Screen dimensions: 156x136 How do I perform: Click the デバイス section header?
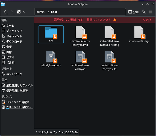pos(7,97)
